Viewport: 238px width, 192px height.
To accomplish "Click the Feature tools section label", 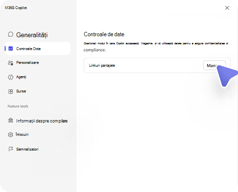I will (18, 106).
